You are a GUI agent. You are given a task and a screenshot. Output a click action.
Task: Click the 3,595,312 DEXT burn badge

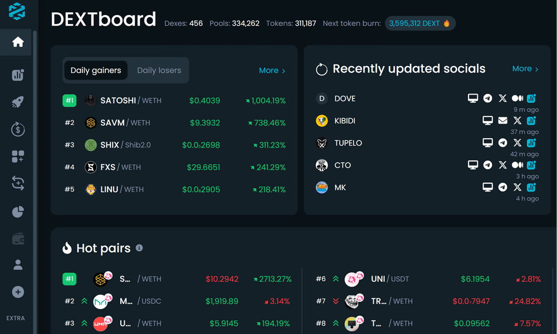(x=420, y=23)
